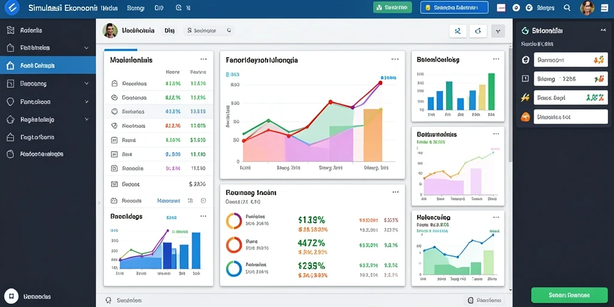
Task: Click the purple and yellow donut chart icon
Action: [x=234, y=221]
